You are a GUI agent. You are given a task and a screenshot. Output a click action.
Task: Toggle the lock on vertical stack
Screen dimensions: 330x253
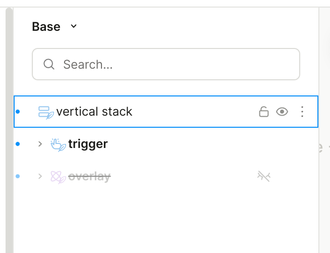point(263,112)
